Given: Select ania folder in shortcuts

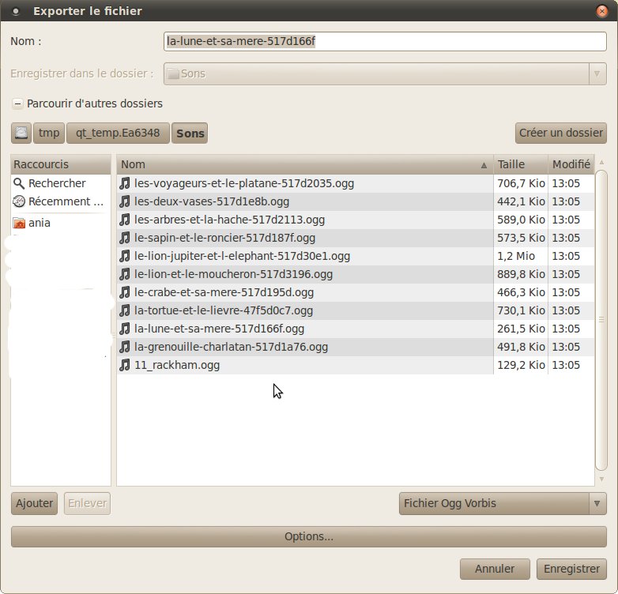Looking at the screenshot, I should (x=61, y=223).
